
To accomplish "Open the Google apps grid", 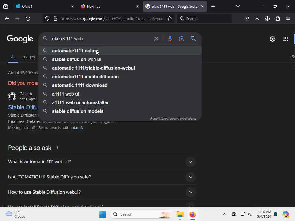I will pos(285,39).
